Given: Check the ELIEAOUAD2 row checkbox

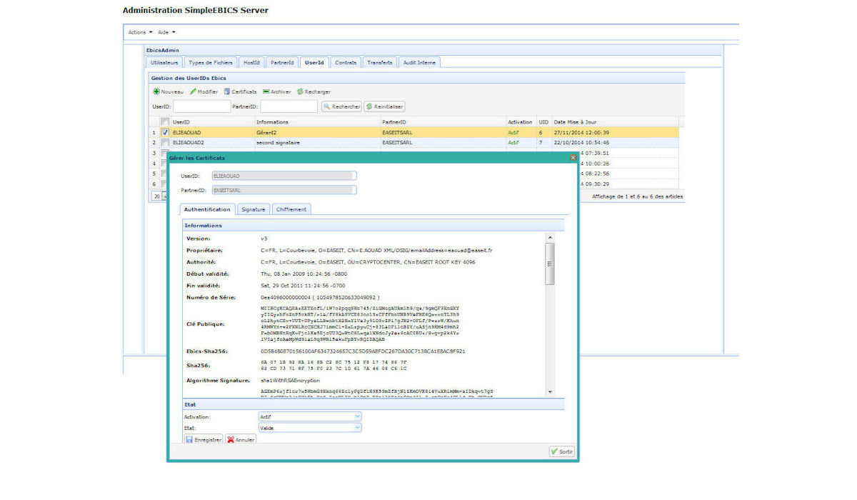Looking at the screenshot, I should (x=166, y=143).
